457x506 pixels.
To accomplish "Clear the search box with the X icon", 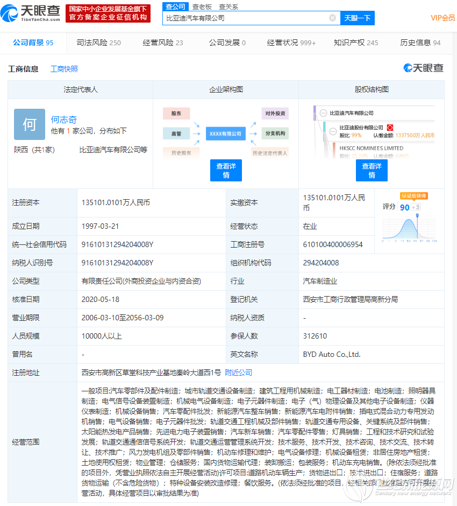I will [x=332, y=18].
